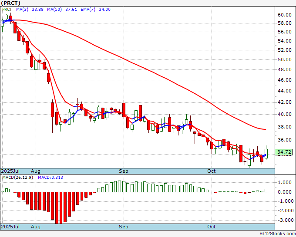The image size is (296, 237).
Task: Click the MACD(26,12,9) panel label
Action: pos(17,178)
